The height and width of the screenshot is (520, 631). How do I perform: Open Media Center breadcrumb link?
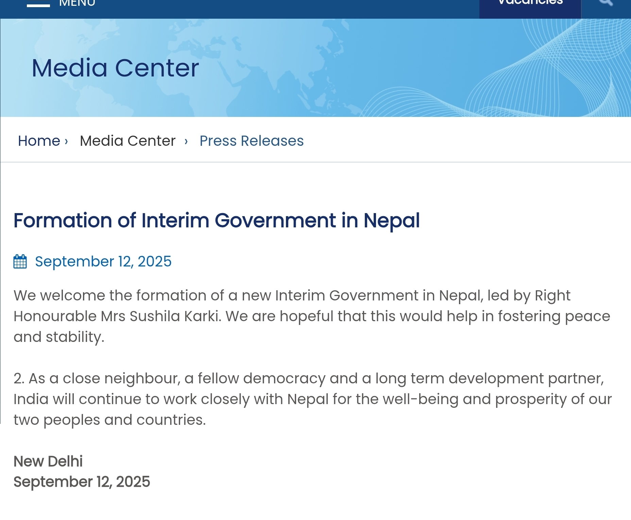point(127,141)
